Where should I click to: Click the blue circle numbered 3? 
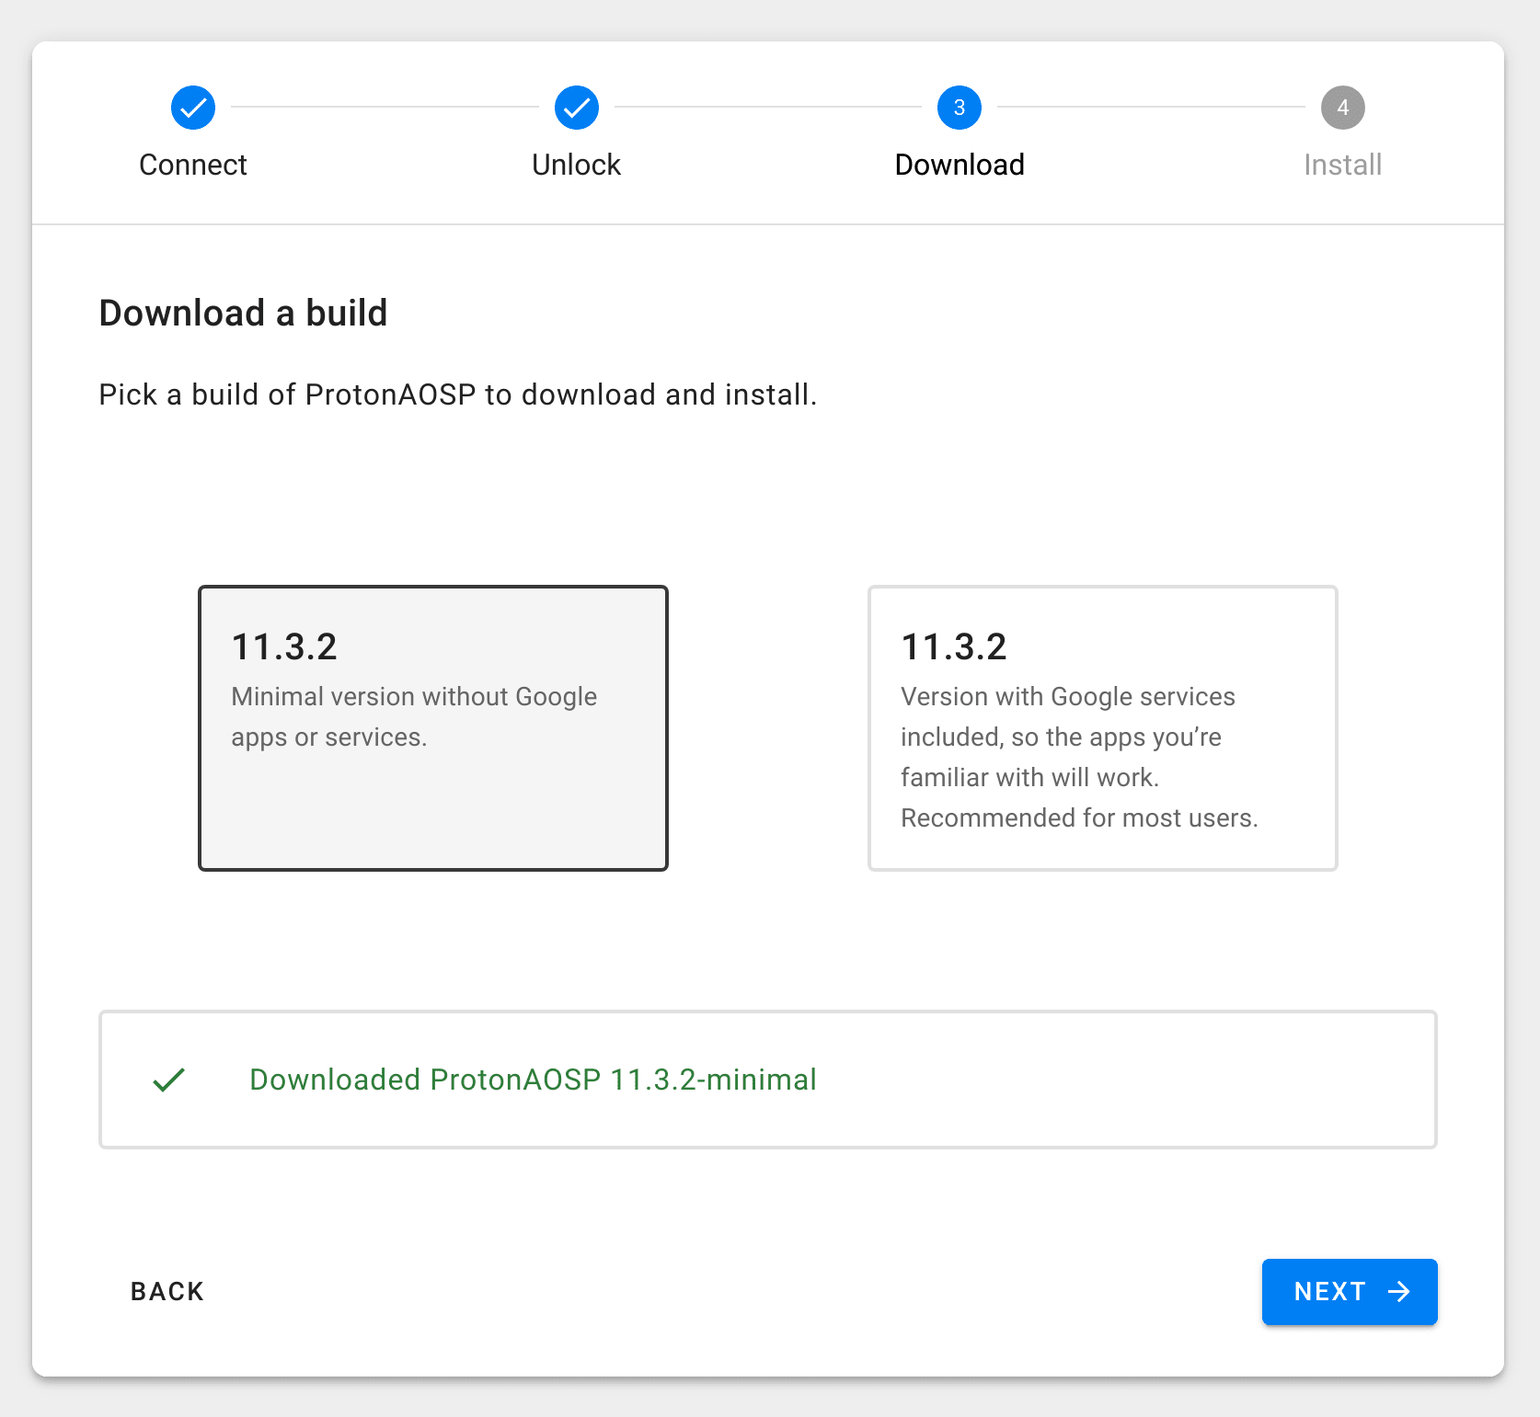coord(960,107)
